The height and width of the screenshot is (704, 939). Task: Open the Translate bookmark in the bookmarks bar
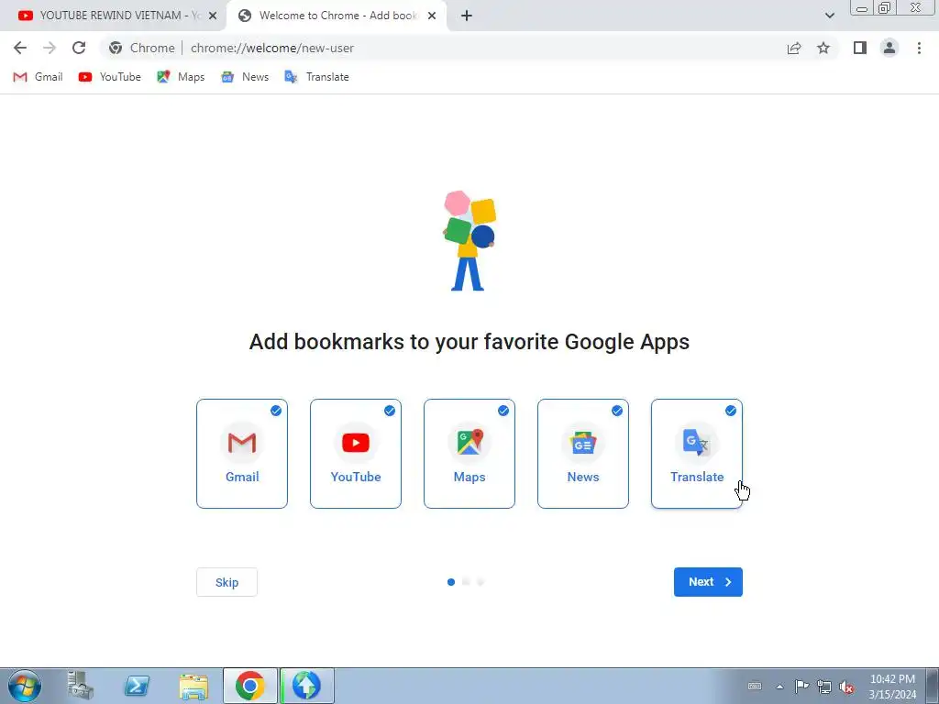tap(316, 77)
